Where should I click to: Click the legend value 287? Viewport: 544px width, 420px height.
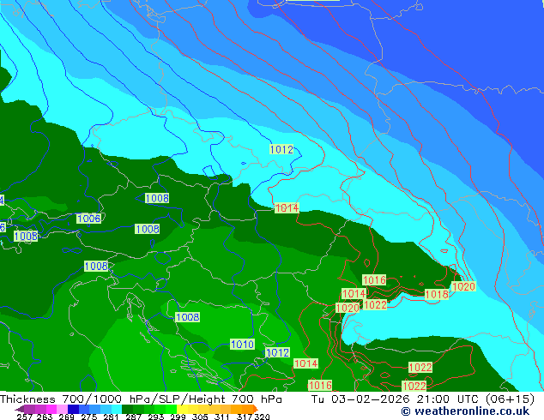(x=133, y=417)
